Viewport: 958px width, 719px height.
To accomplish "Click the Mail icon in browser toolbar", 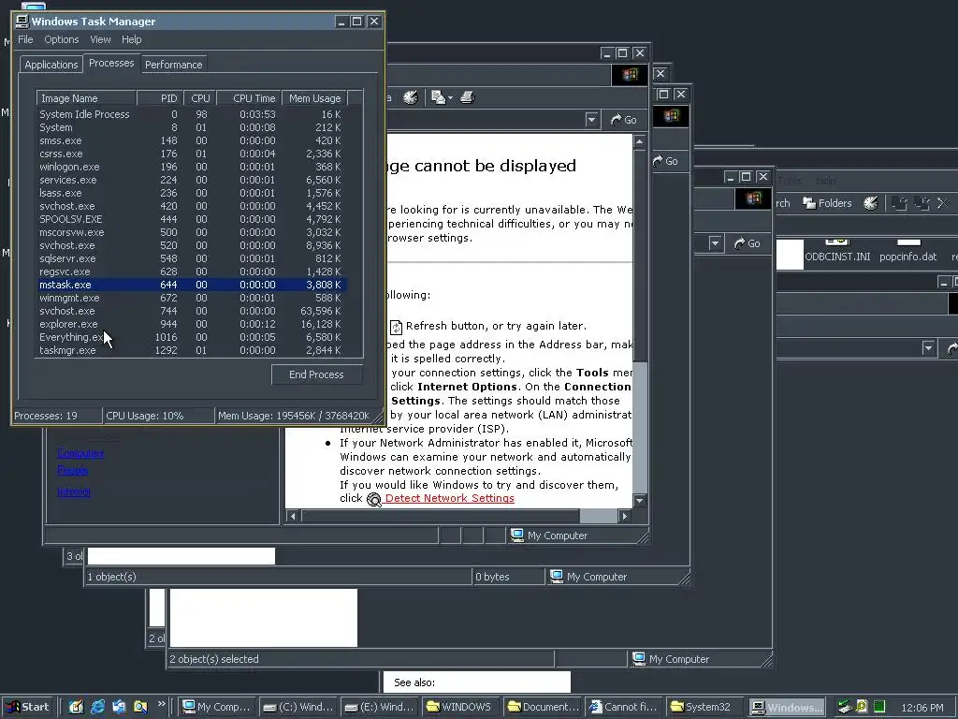I will click(x=438, y=97).
